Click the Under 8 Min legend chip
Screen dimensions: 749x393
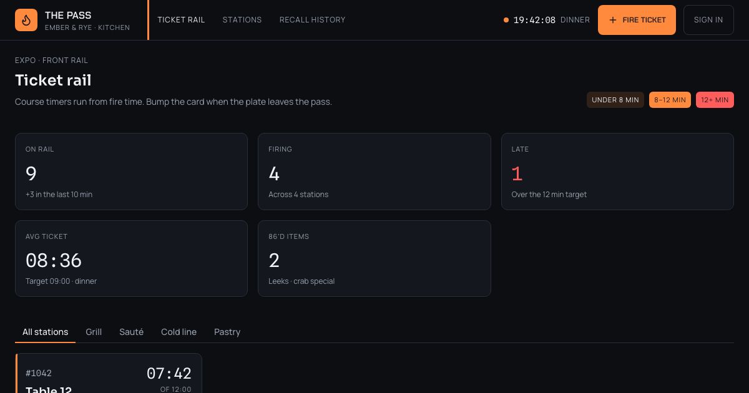click(615, 100)
